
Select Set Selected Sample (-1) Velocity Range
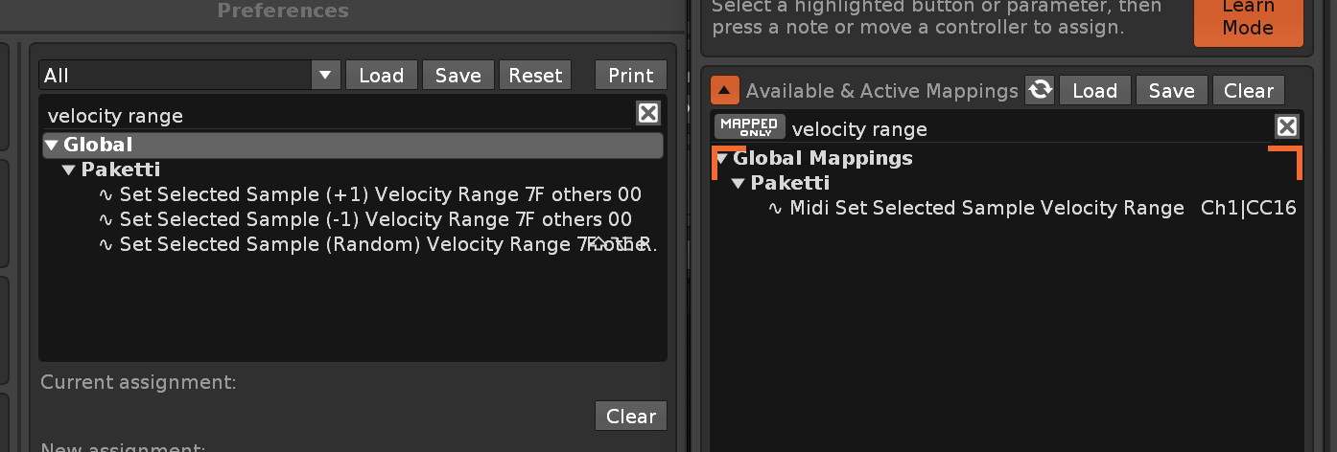(375, 219)
